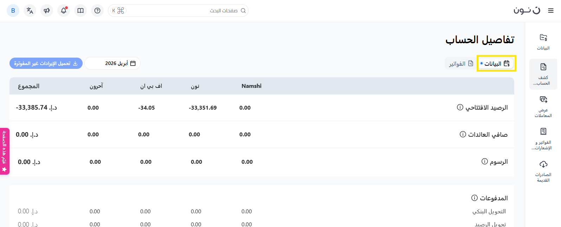Open the guide book icon
The image size is (561, 227).
[x=80, y=11]
